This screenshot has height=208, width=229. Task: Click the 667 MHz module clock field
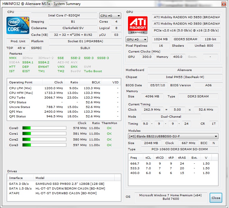pyautogui.click(x=188, y=143)
